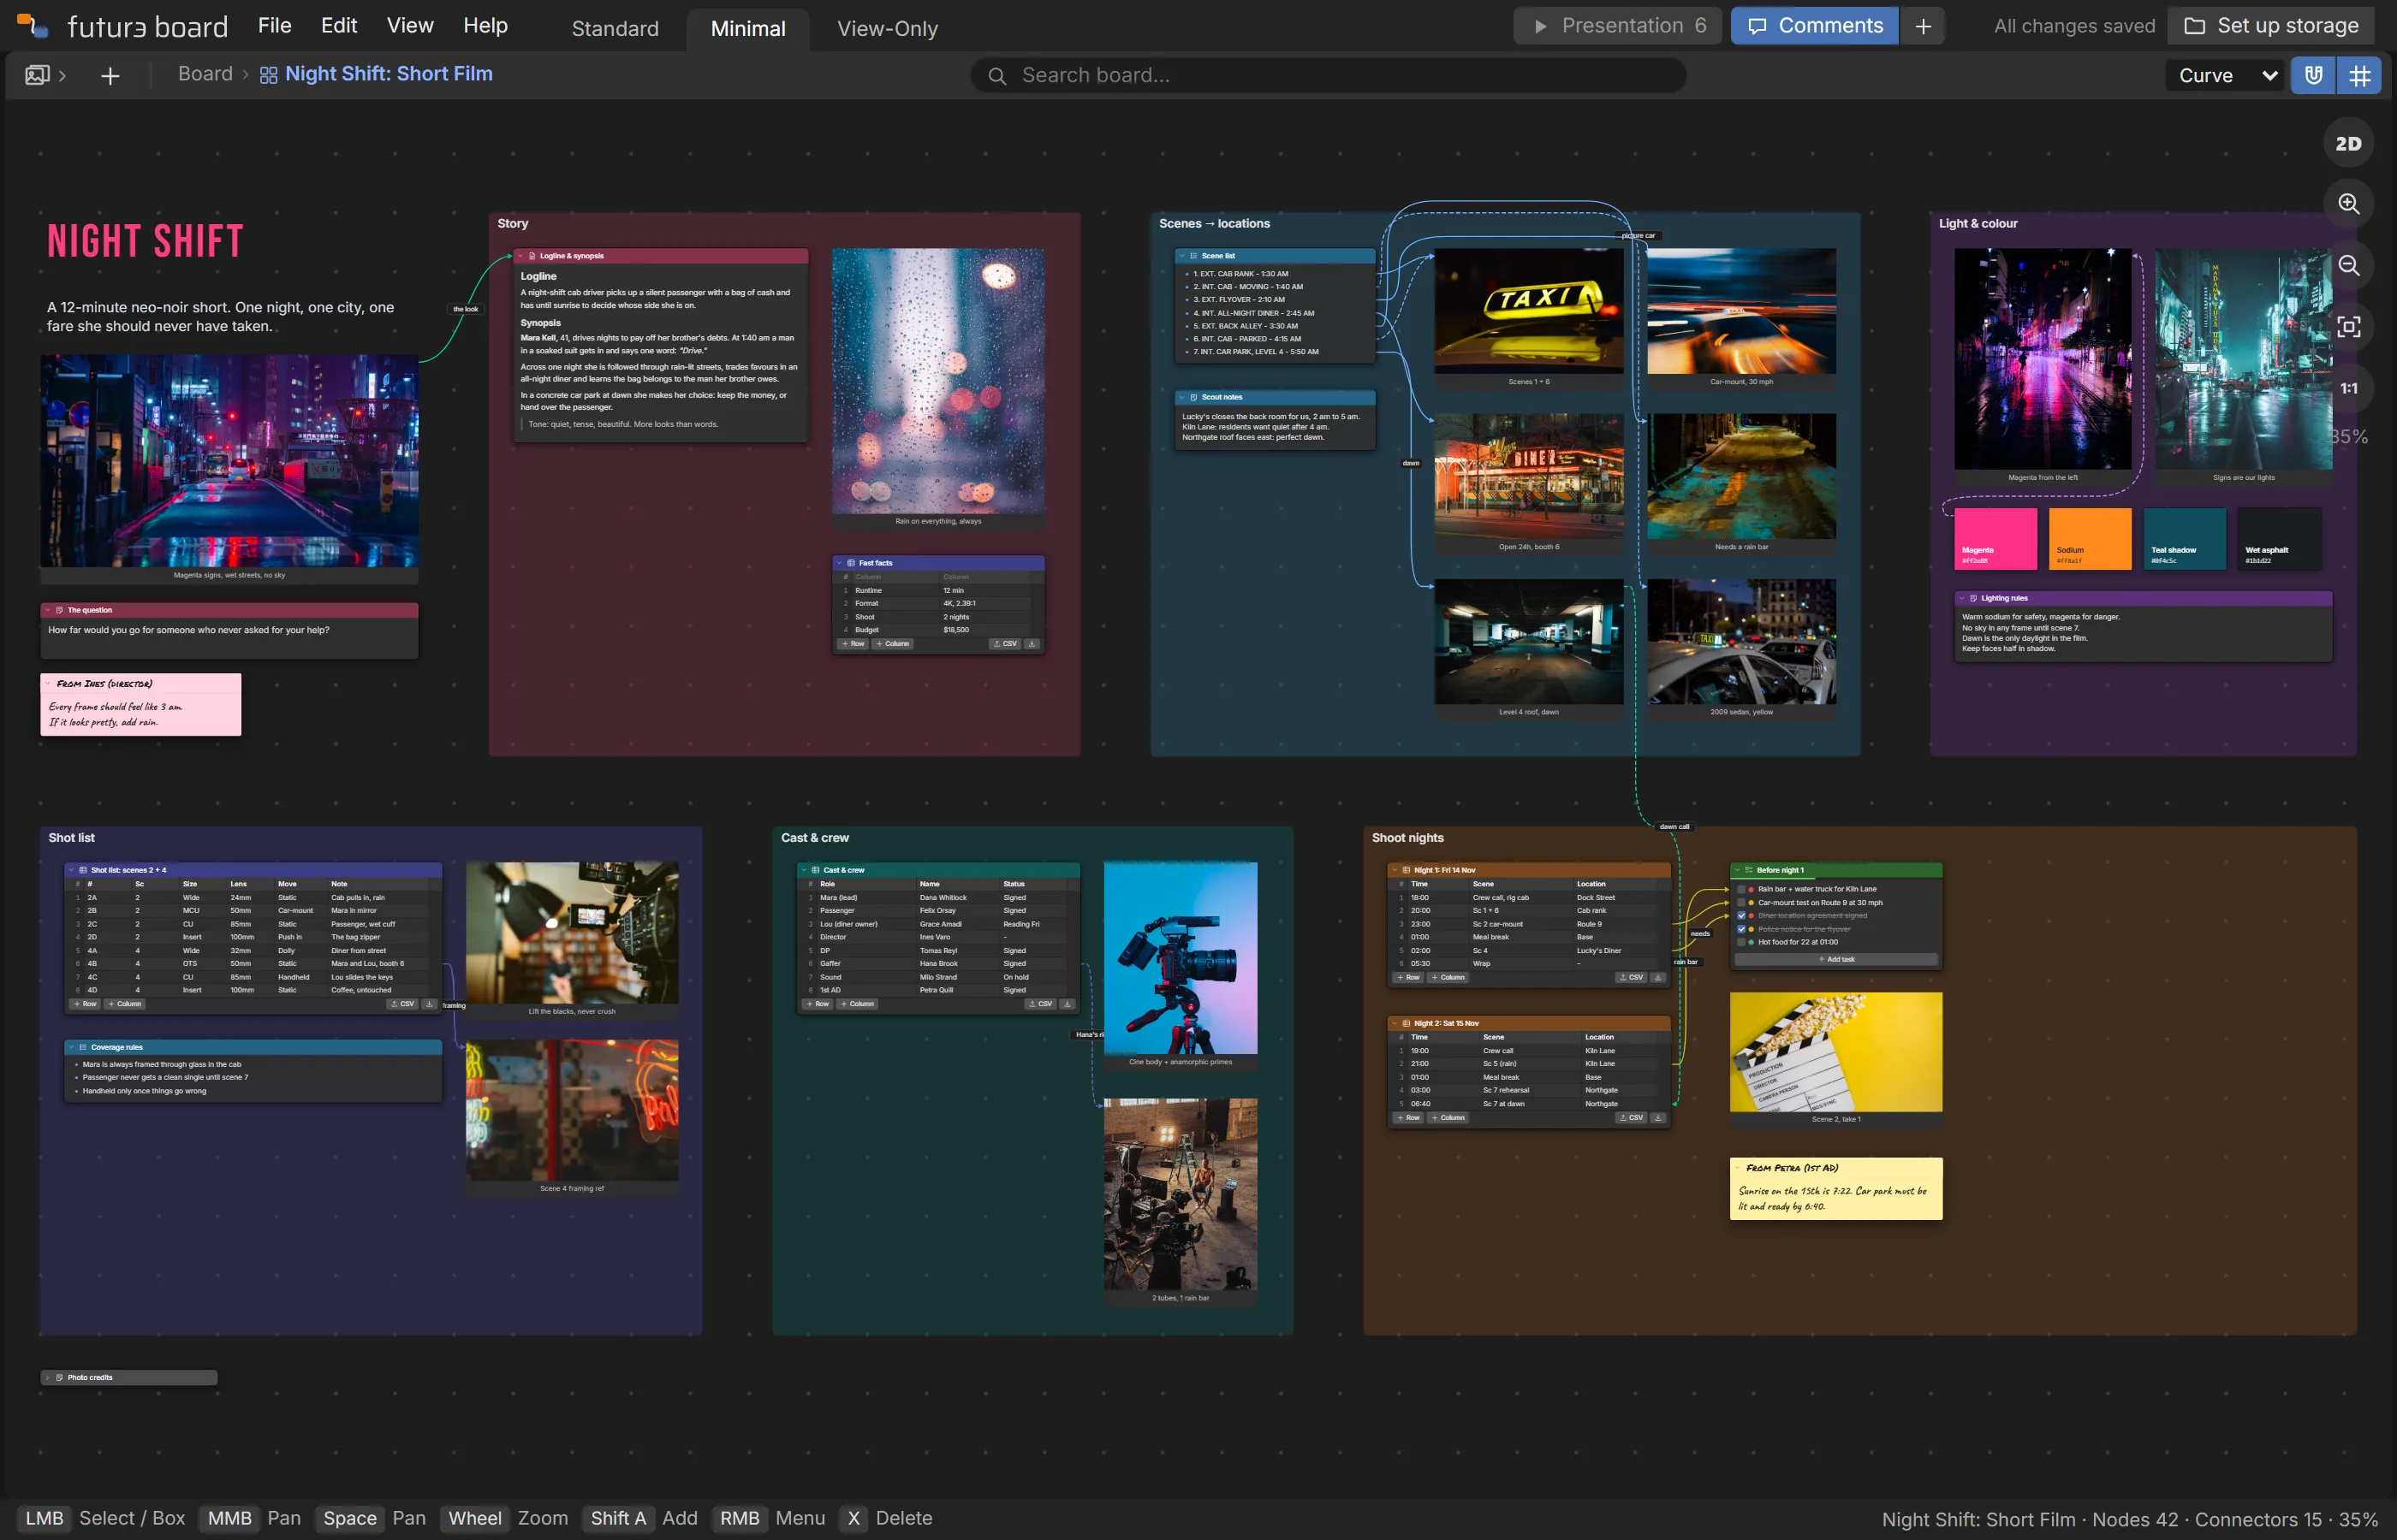Click the boards grid icon in breadcrumb
The image size is (2397, 1540).
268,75
